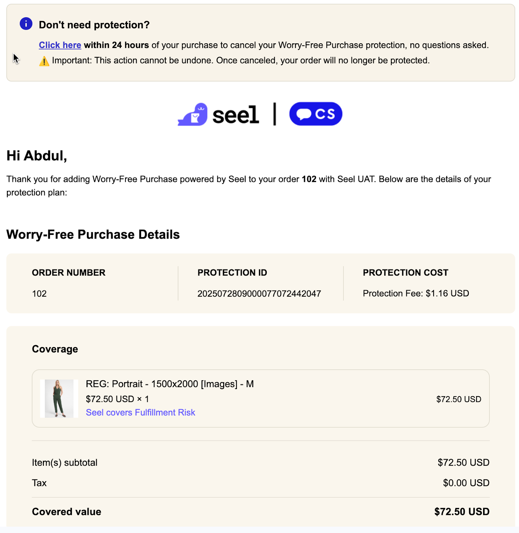The image size is (519, 533).
Task: Click the 'Coverage' section heading
Action: [55, 349]
